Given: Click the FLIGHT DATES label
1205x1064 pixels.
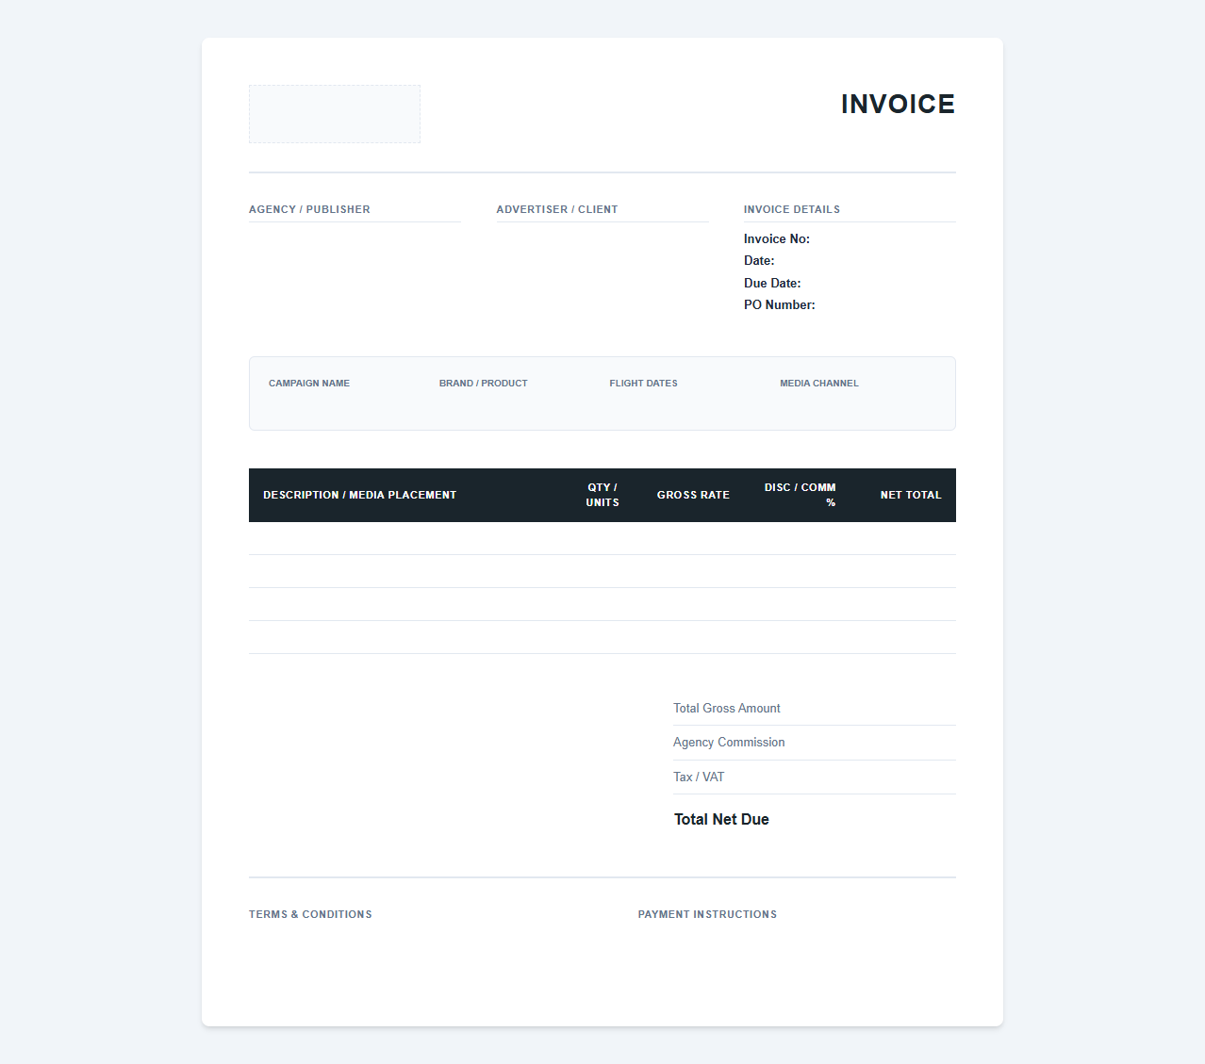Looking at the screenshot, I should (644, 383).
